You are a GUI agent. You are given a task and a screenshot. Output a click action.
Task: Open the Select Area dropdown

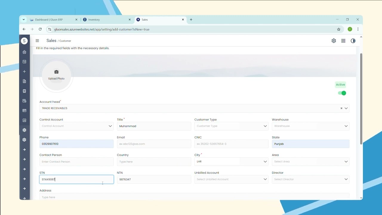click(310, 162)
